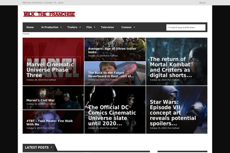
Task: Open the Television menu item
Action: (x=107, y=27)
